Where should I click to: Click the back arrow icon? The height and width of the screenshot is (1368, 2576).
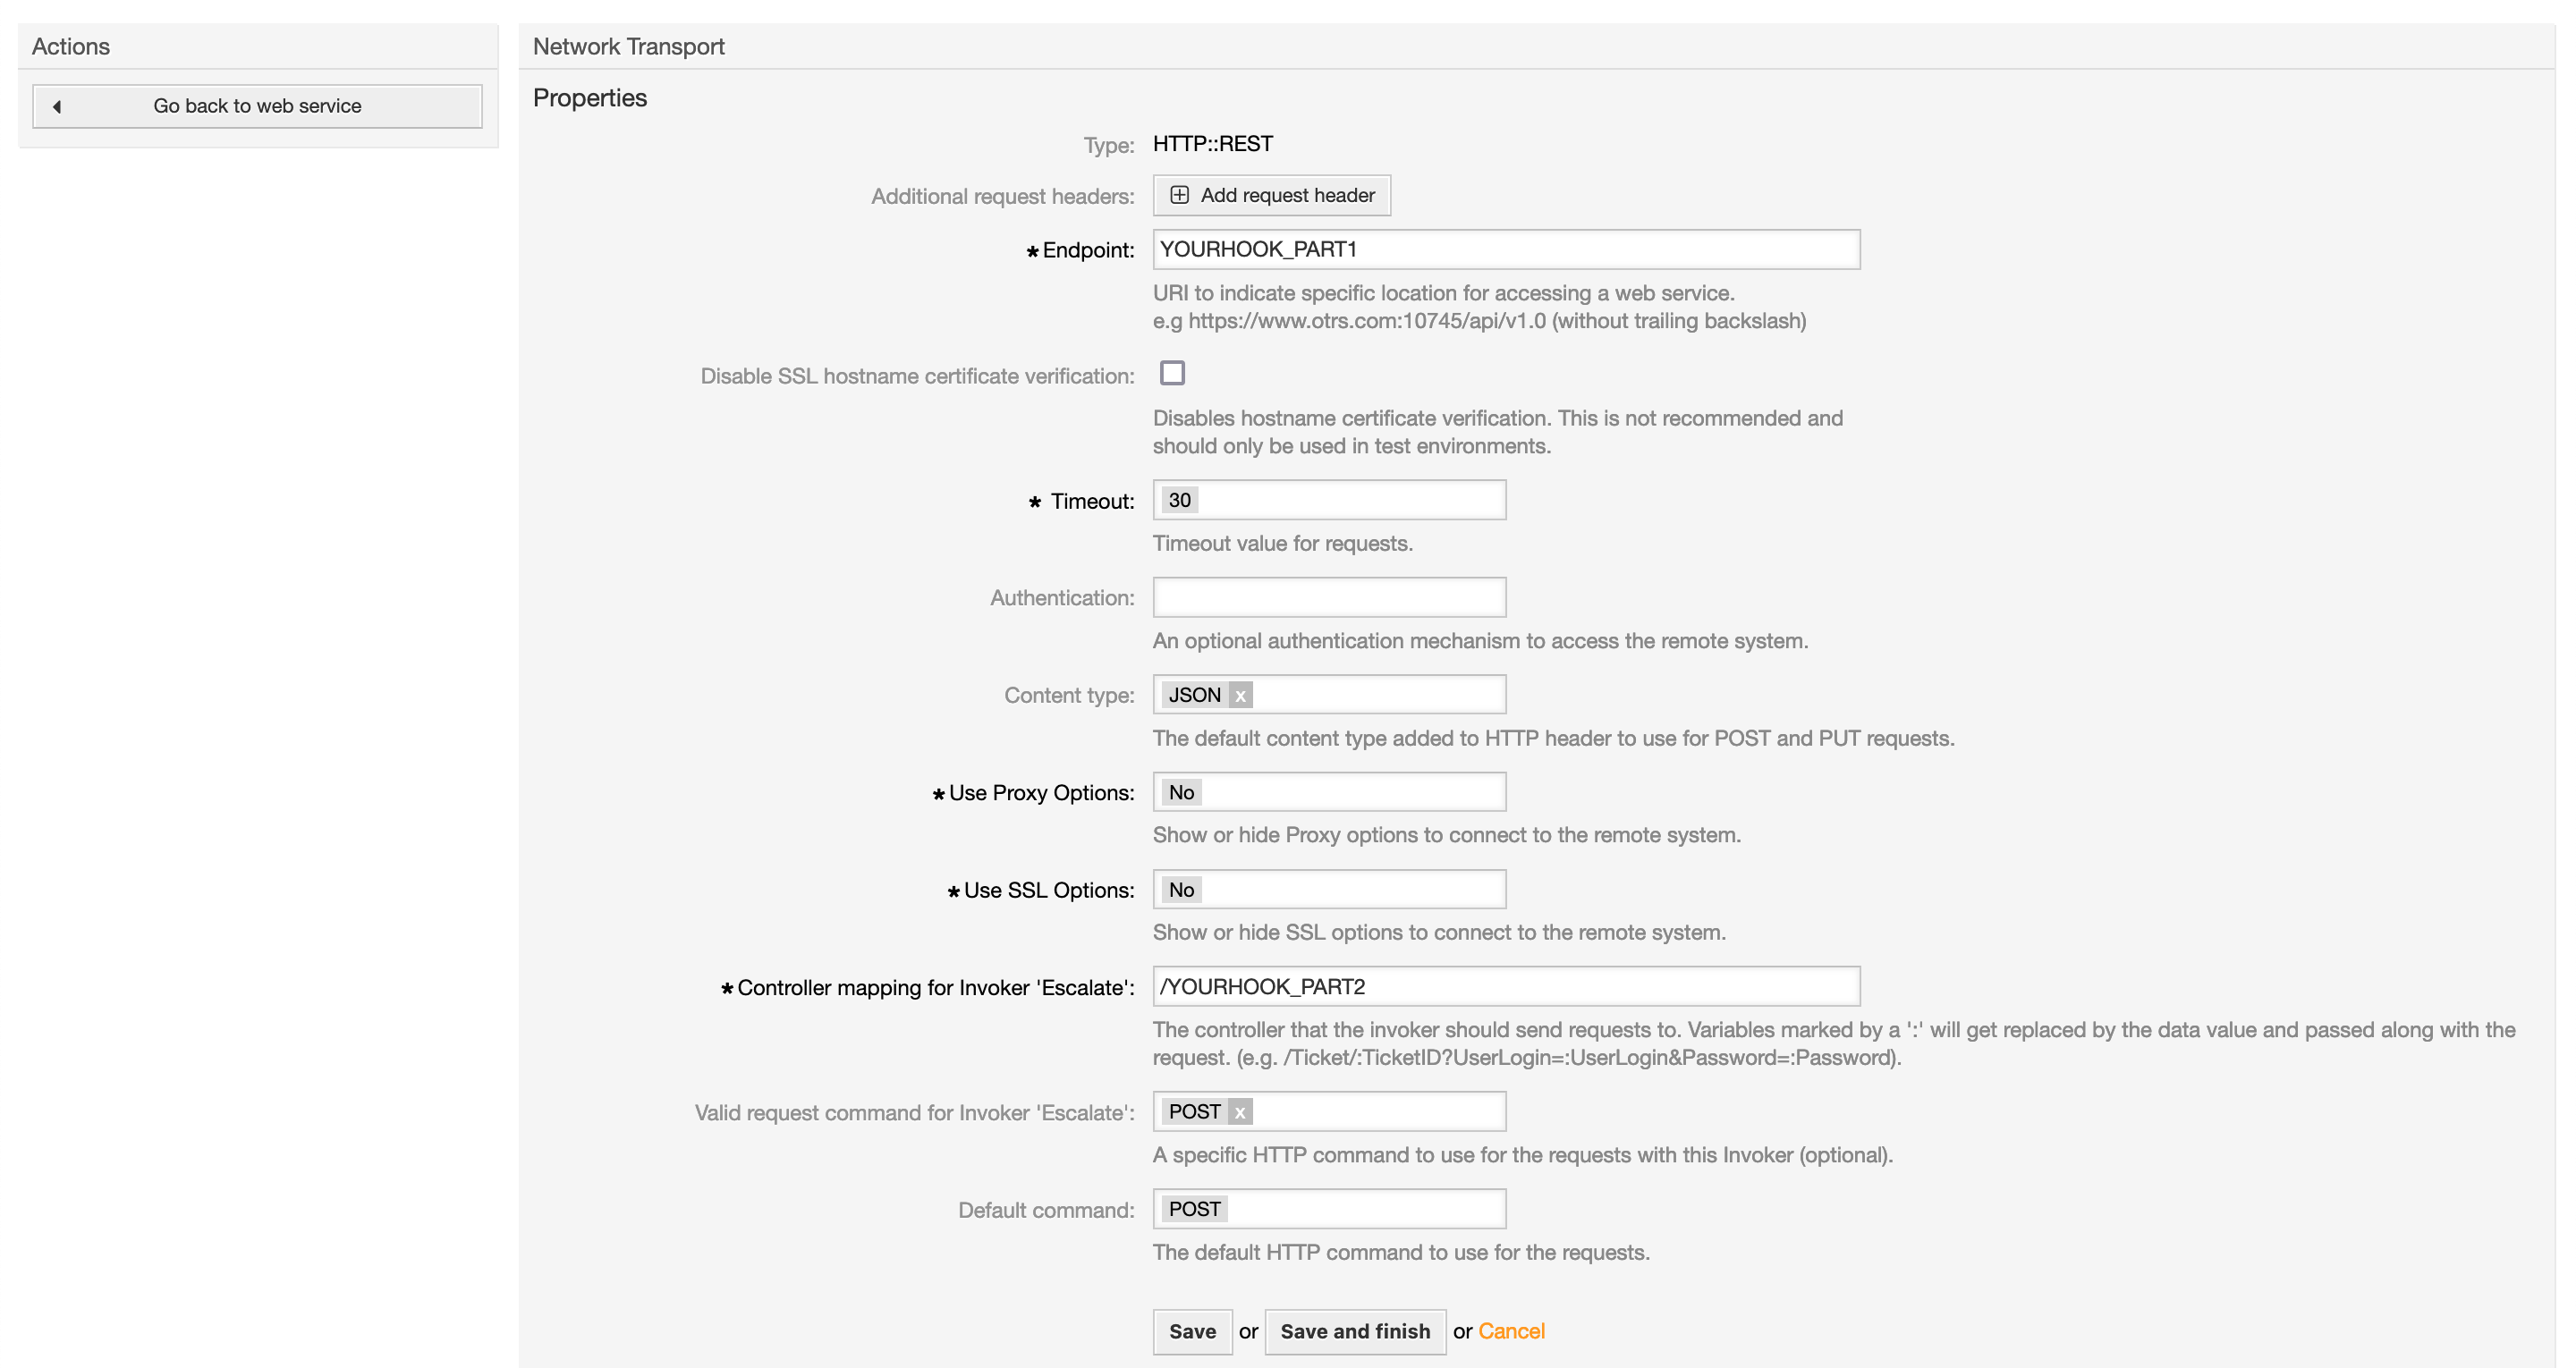pyautogui.click(x=57, y=106)
